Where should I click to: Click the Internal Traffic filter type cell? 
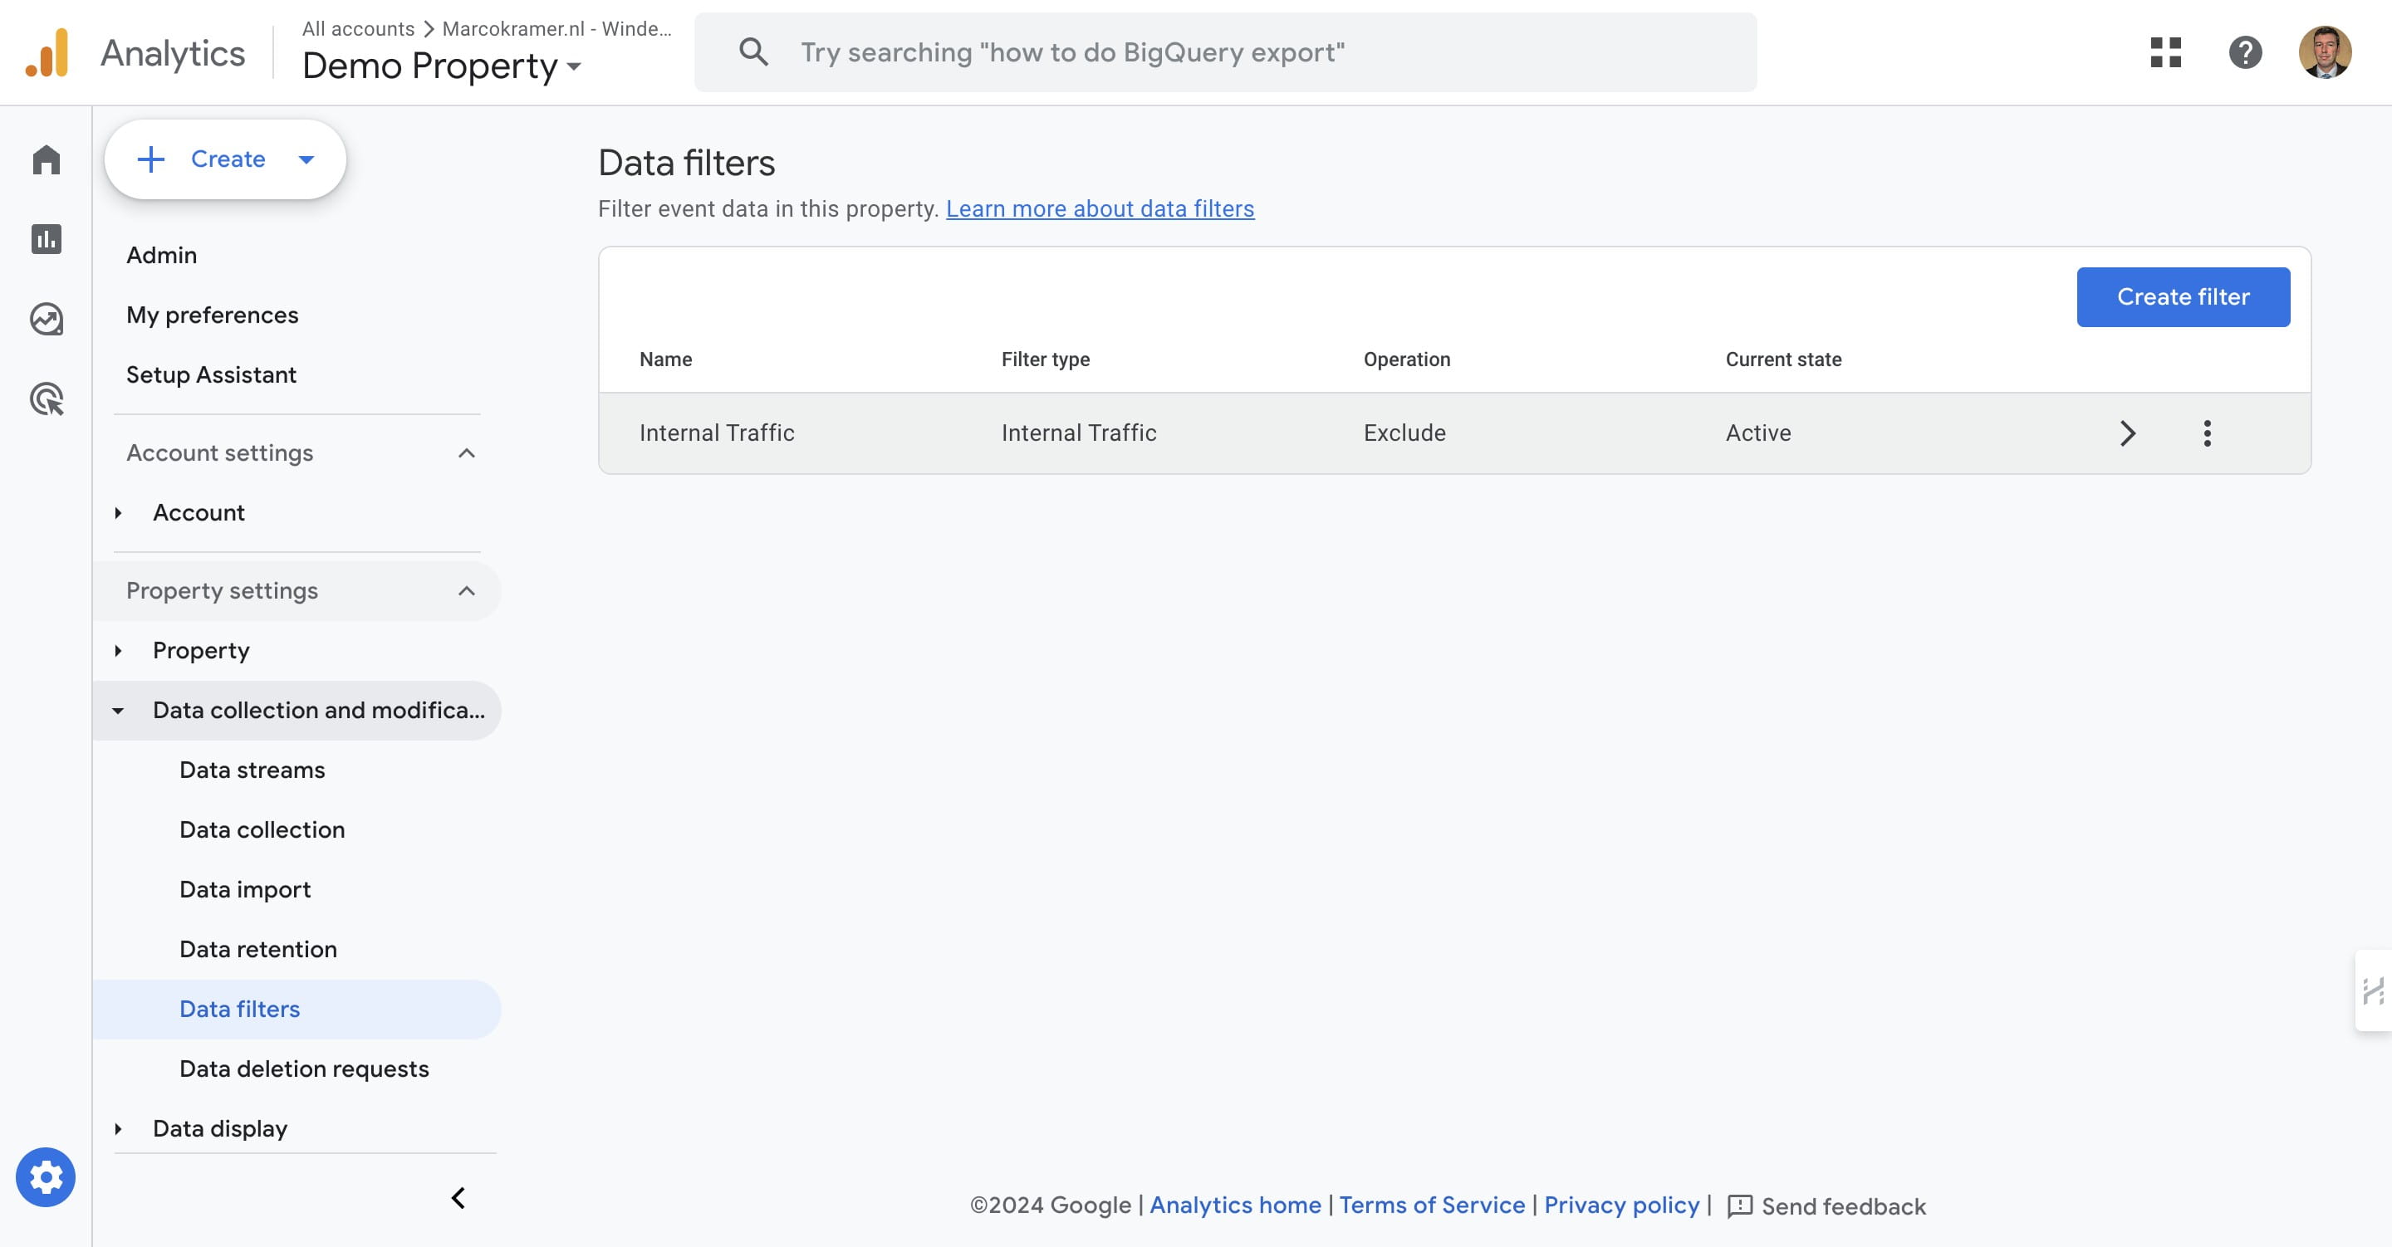pos(1079,433)
